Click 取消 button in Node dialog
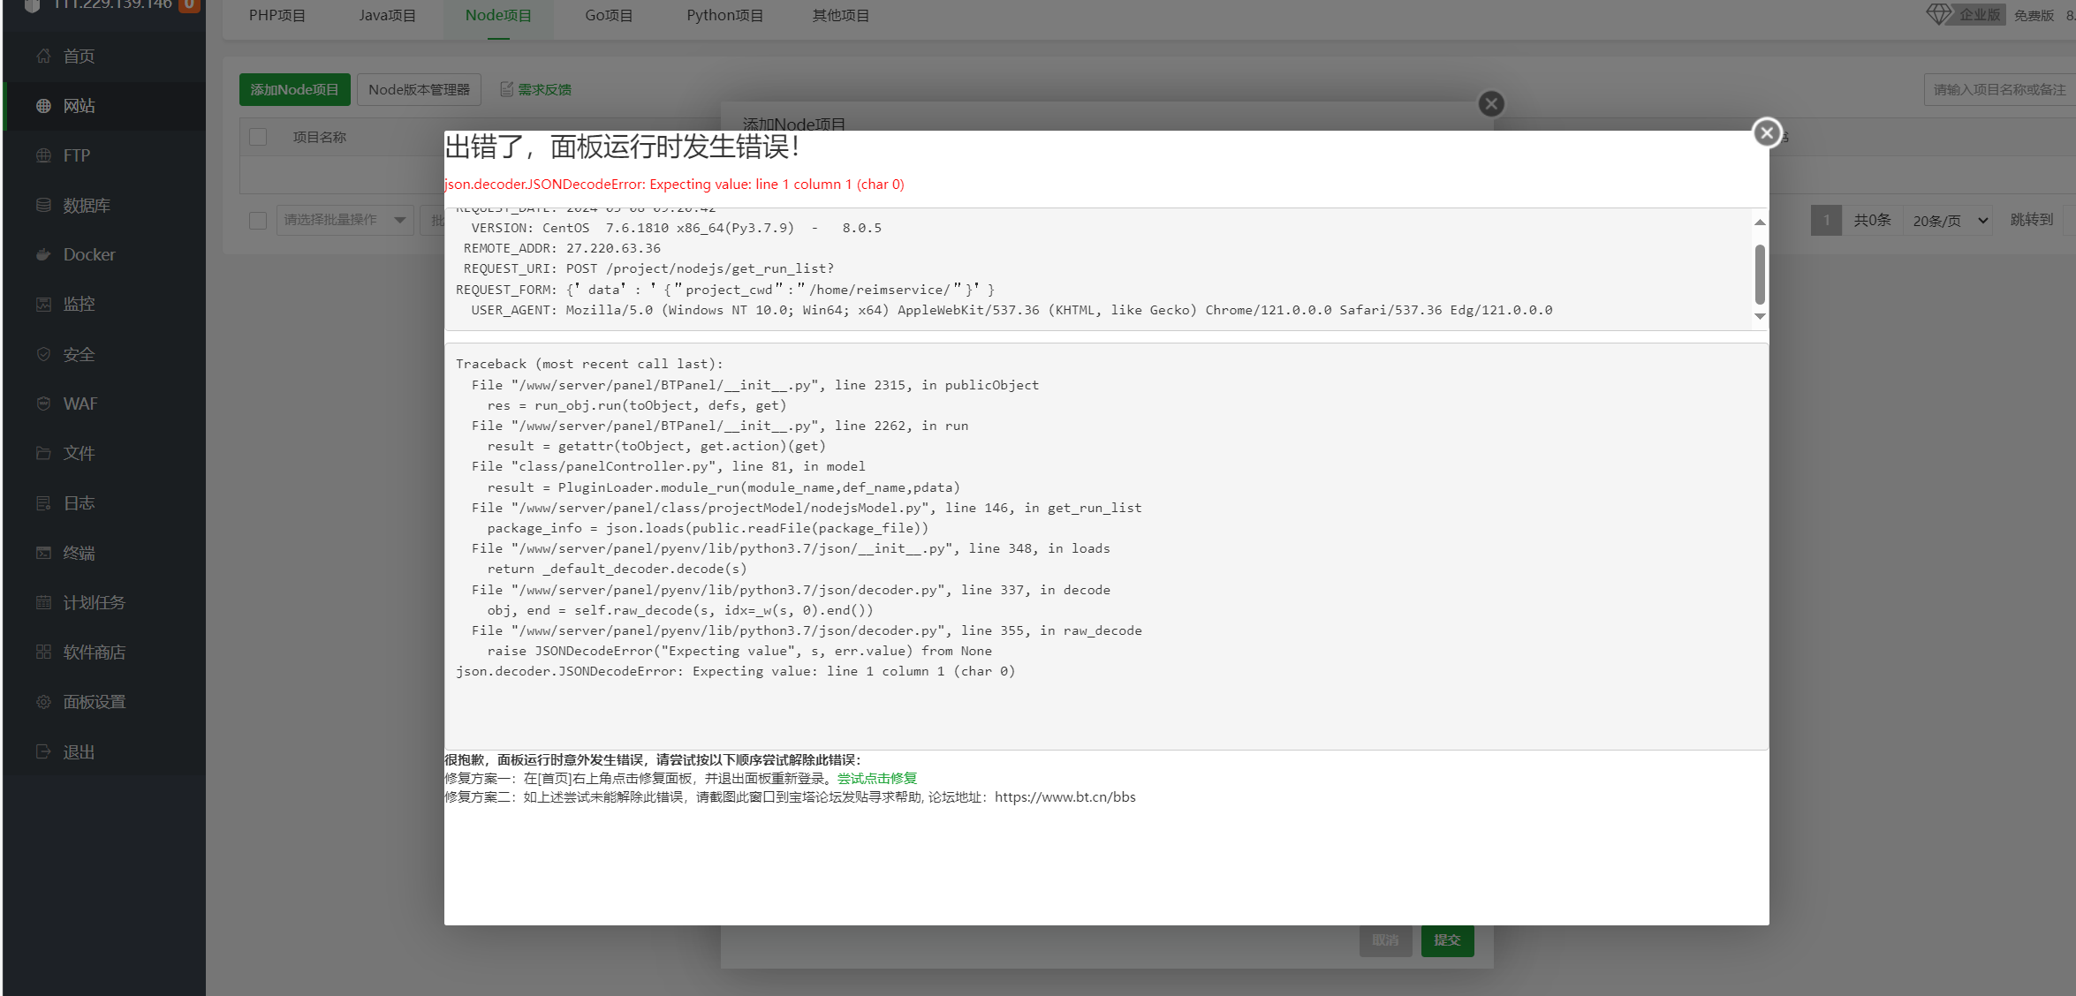This screenshot has height=996, width=2076. (x=1385, y=940)
